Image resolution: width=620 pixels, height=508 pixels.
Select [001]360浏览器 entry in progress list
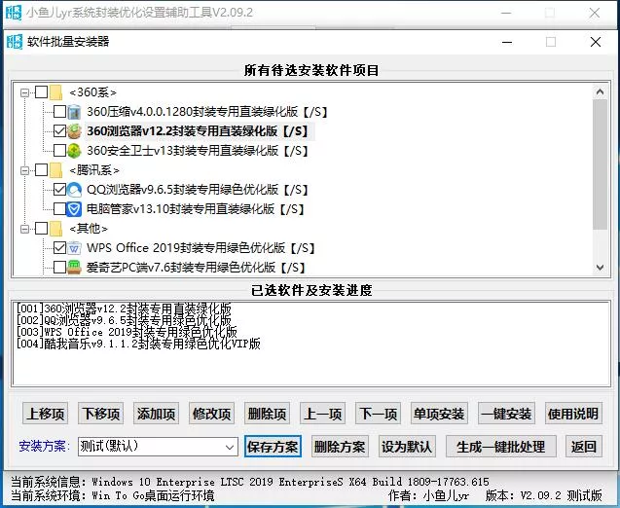[124, 308]
